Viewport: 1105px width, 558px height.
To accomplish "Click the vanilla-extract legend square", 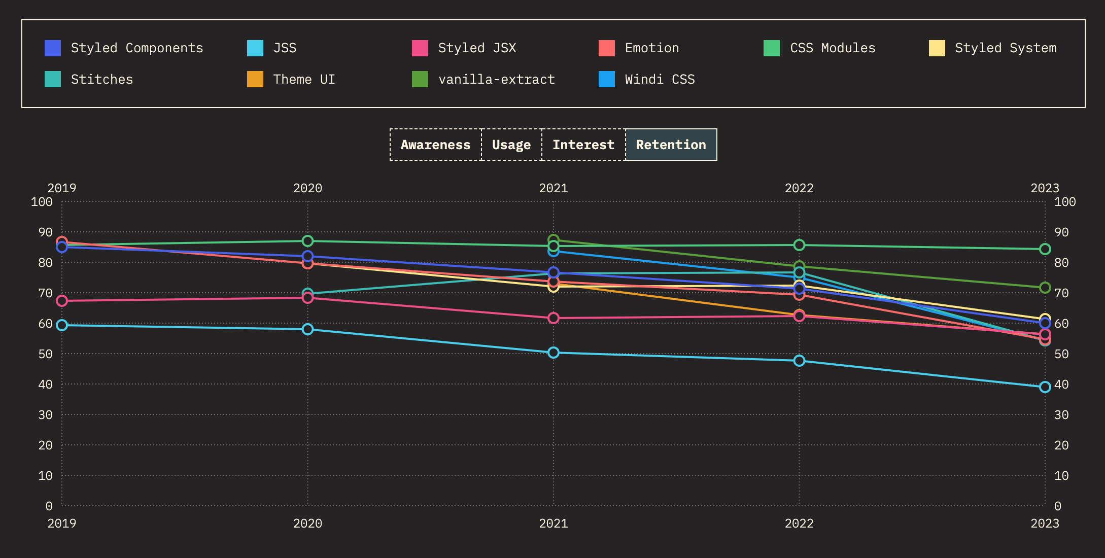I will click(x=420, y=79).
